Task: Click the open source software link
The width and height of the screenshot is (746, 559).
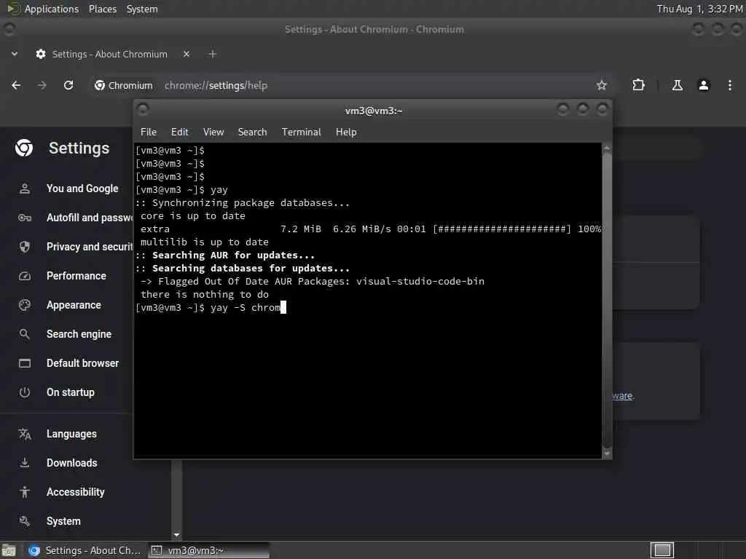Action: [623, 395]
